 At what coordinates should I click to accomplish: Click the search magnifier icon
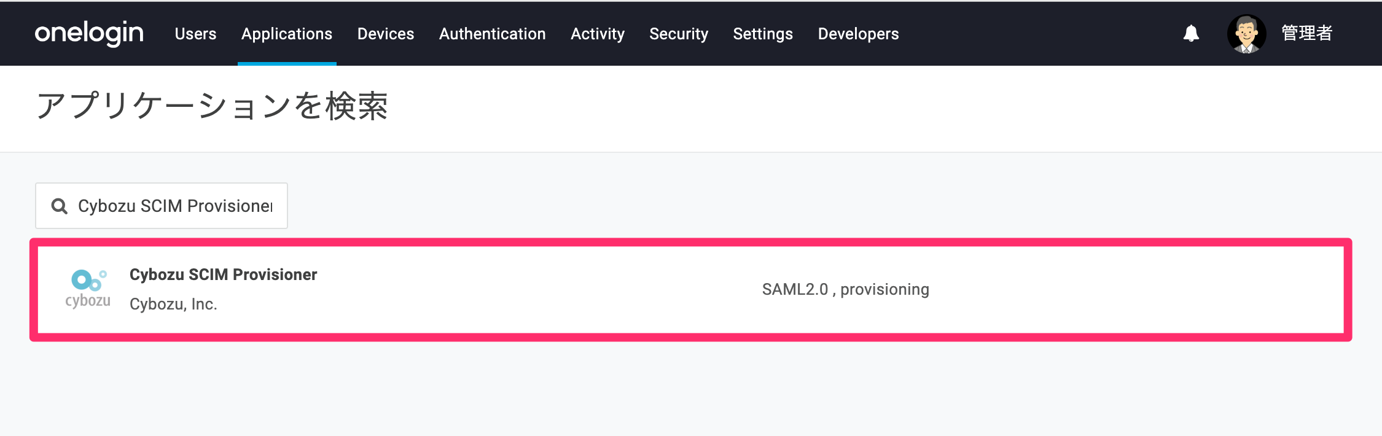pos(60,206)
